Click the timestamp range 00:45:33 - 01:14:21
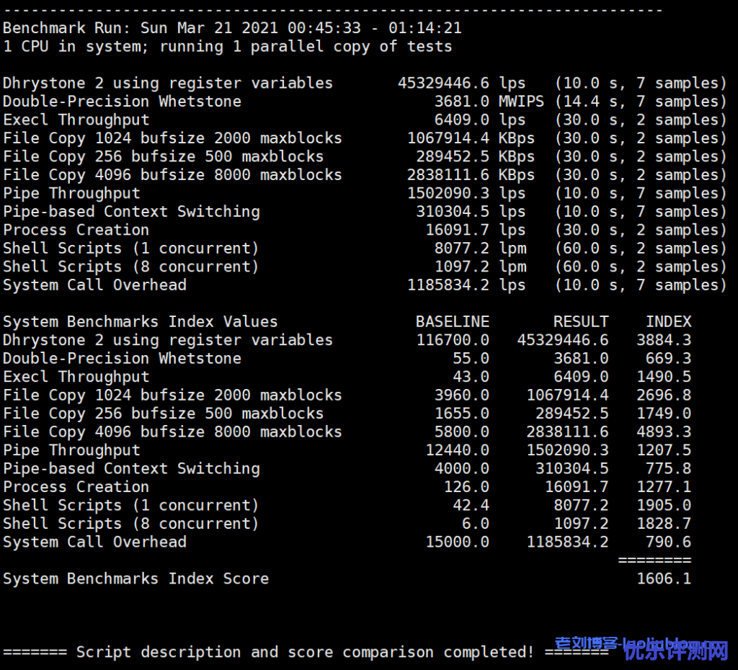 375,28
